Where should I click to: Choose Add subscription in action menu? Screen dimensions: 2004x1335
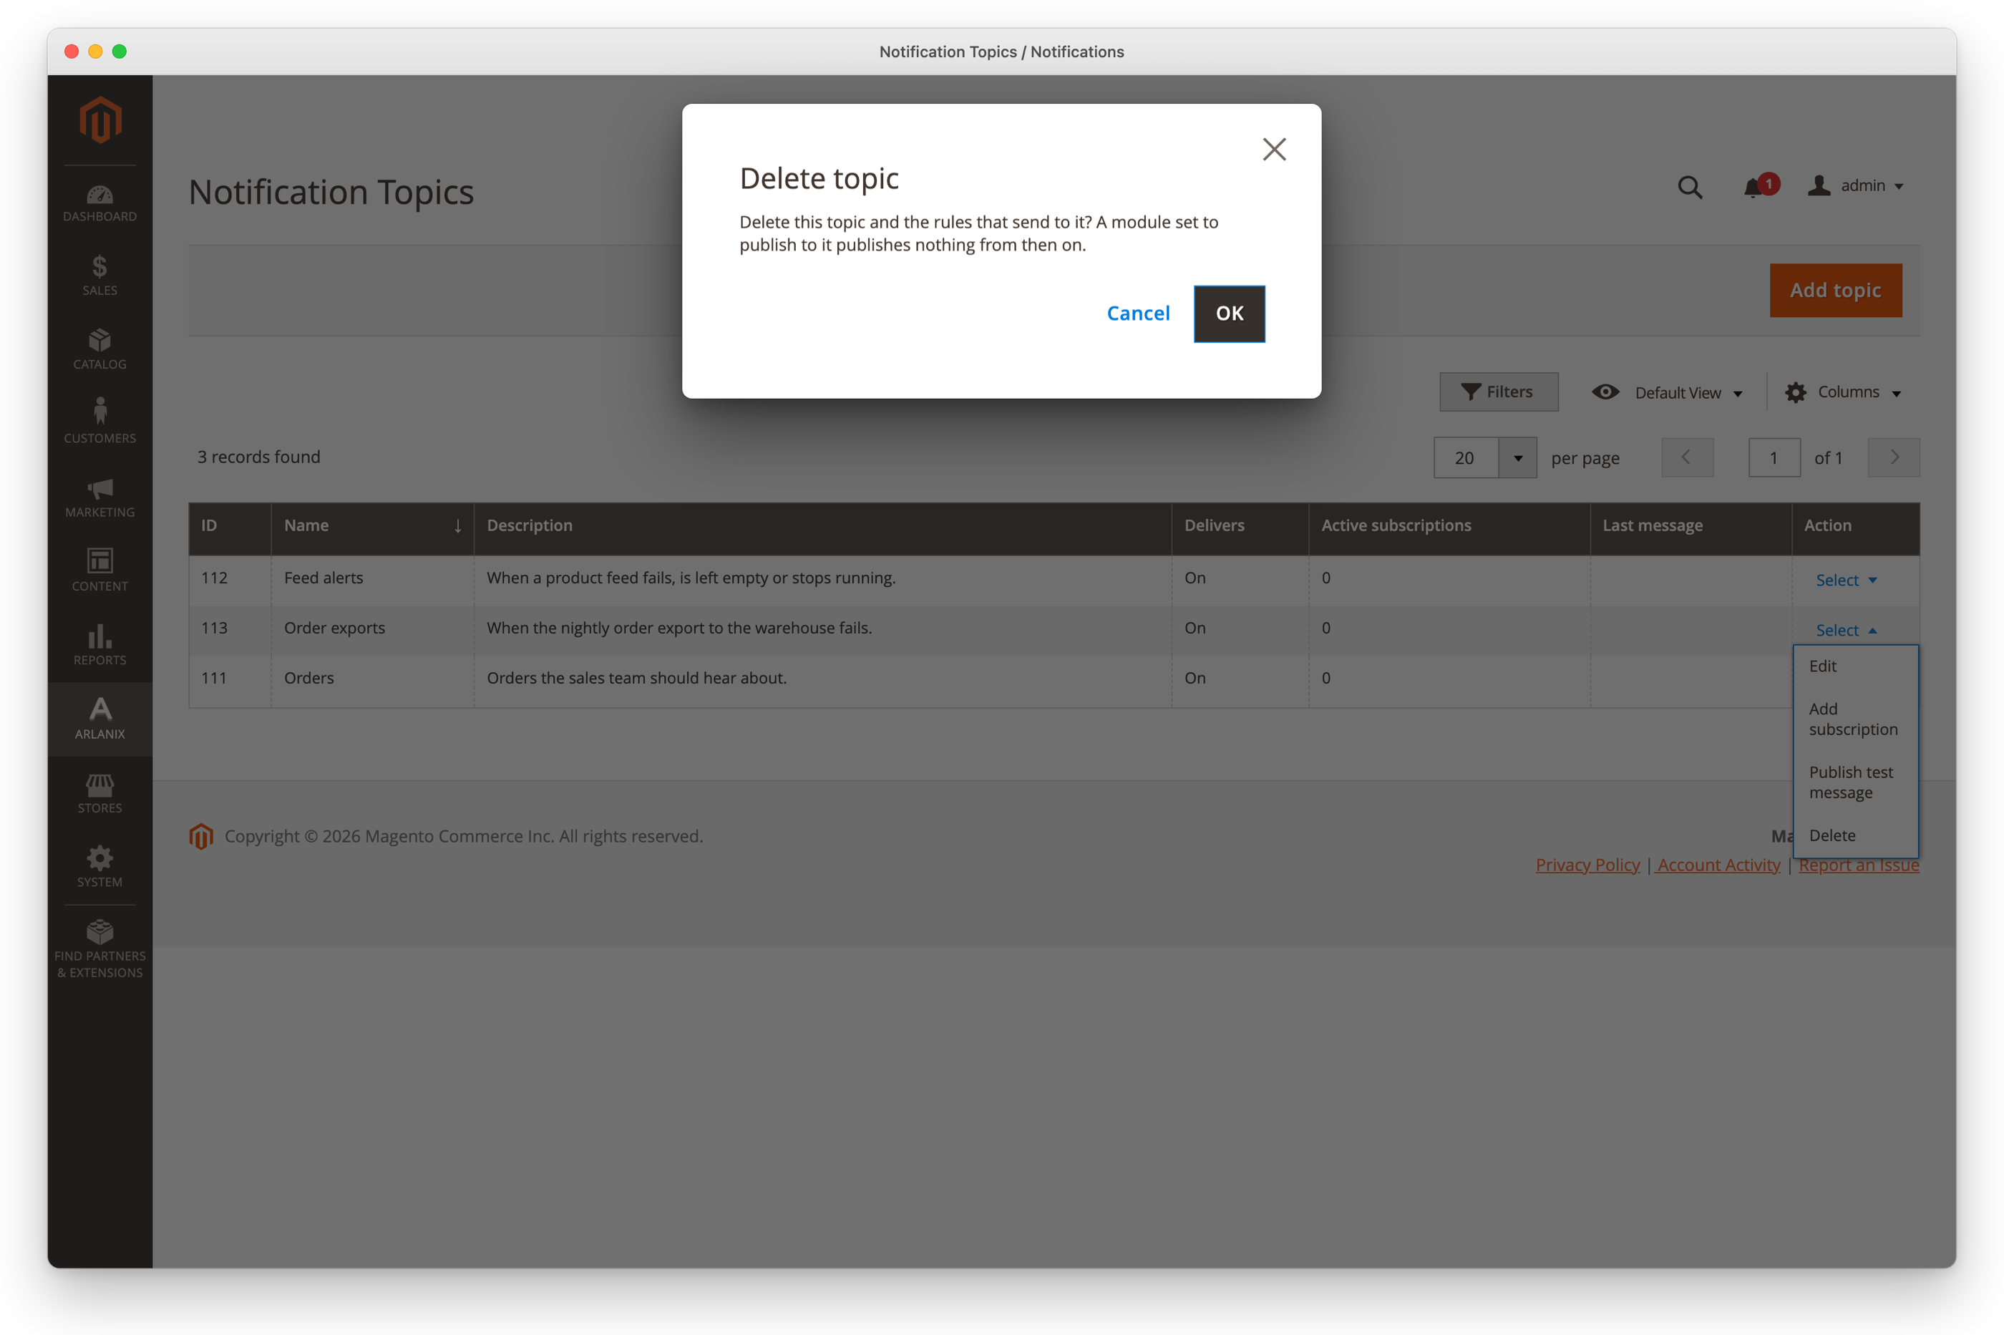1852,719
